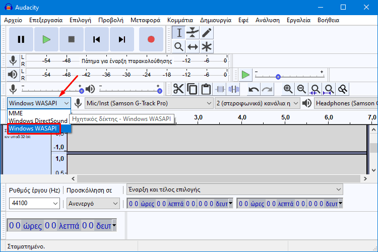This screenshot has width=378, height=252.
Task: Skip to end of project
Action: (x=122, y=39)
